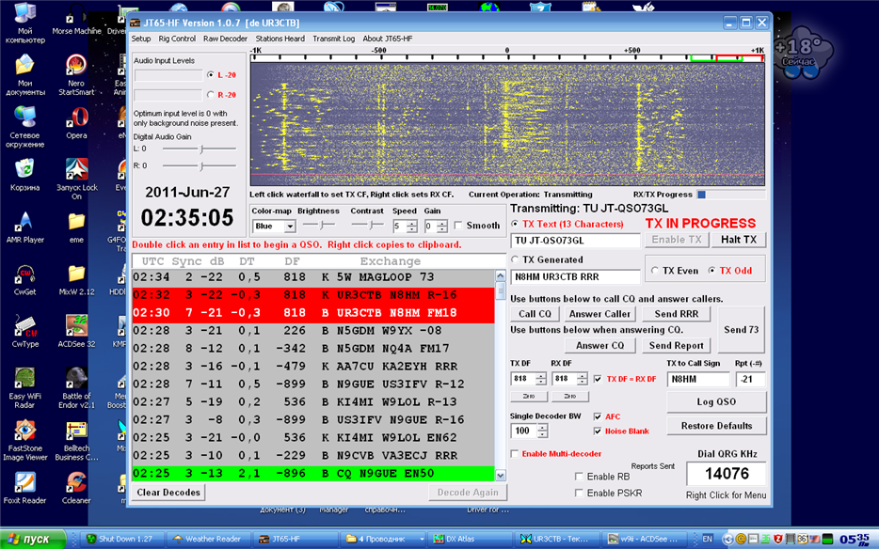Image resolution: width=879 pixels, height=549 pixels.
Task: Increase the RX DF spinner
Action: 583,375
